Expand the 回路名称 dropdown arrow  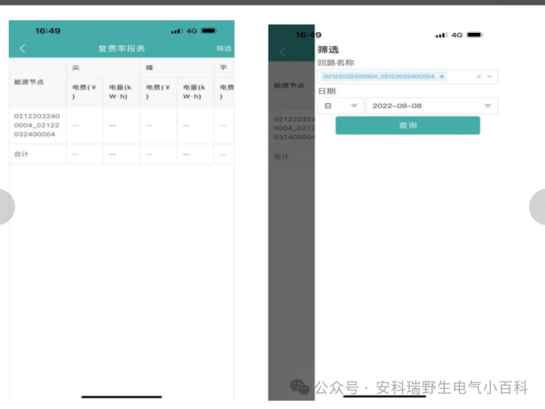click(x=489, y=76)
